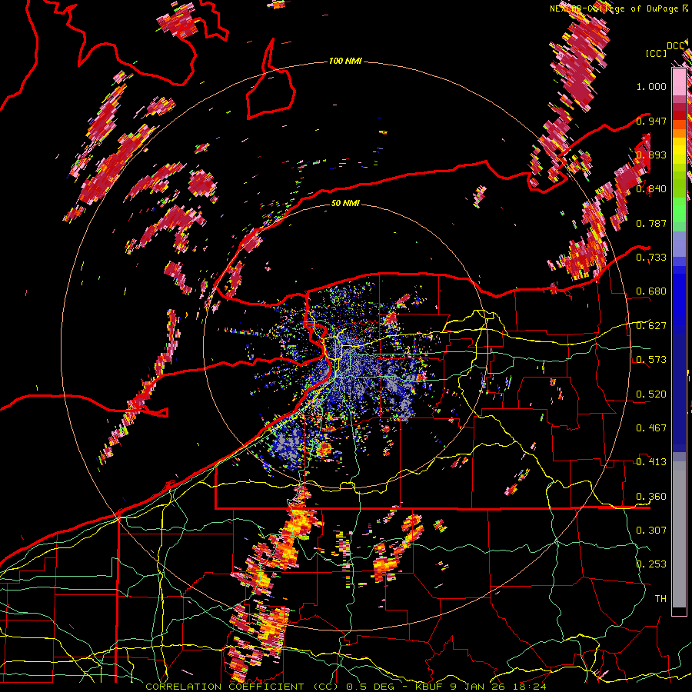
Task: Select the 0.413 legend value
Action: coord(651,462)
